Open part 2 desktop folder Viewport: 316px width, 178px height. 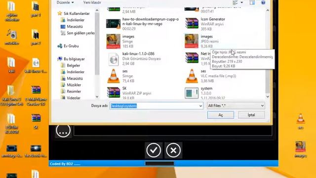coord(36,37)
